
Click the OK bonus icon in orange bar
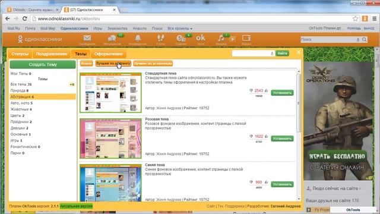click(x=201, y=38)
